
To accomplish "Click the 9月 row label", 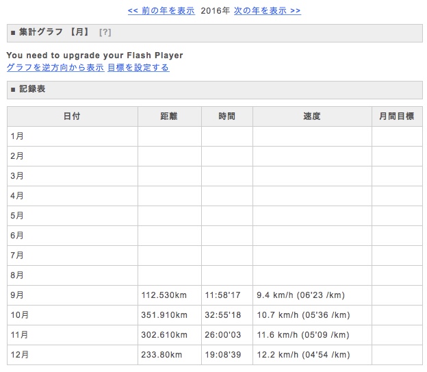I will (18, 295).
